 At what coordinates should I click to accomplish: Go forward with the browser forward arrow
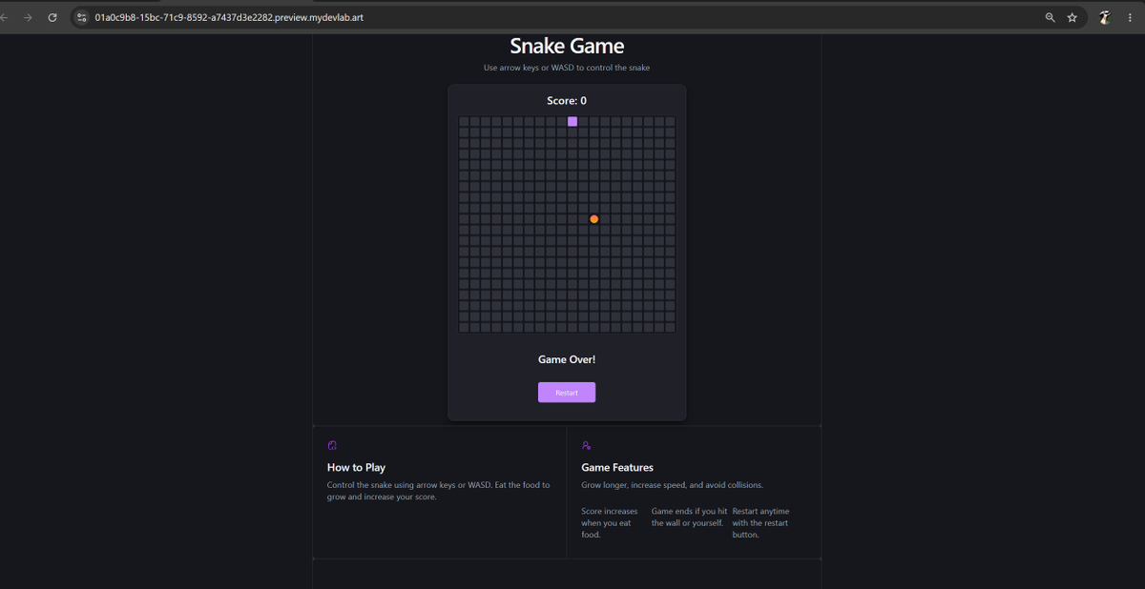click(x=28, y=17)
